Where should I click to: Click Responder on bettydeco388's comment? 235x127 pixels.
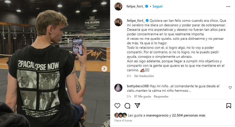[x=161, y=96]
